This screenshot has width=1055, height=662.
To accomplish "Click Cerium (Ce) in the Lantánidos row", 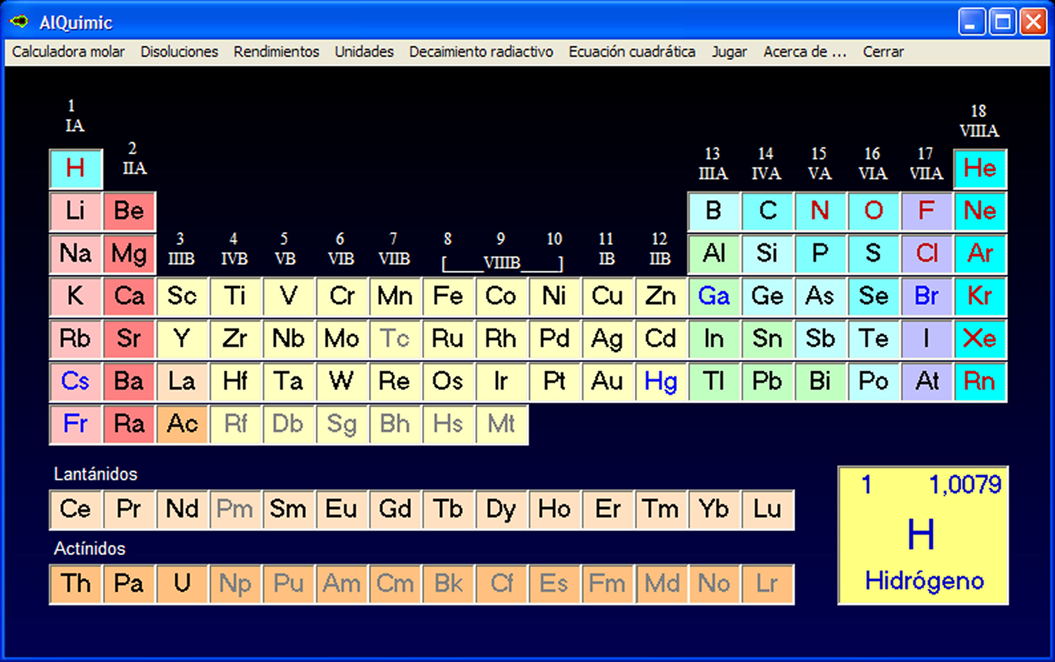I will (76, 510).
